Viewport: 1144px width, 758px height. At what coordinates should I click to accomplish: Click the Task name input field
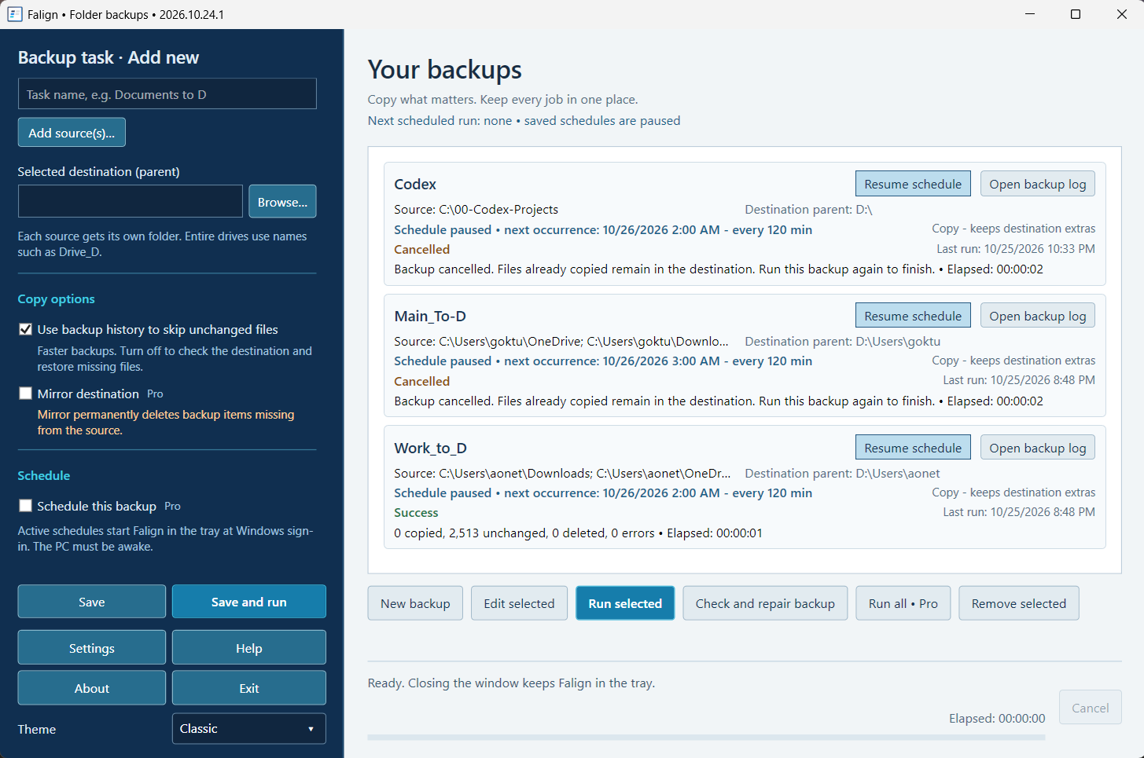(167, 93)
